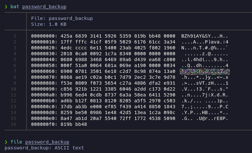Click the prompt arrow before the bat command

(6, 6)
